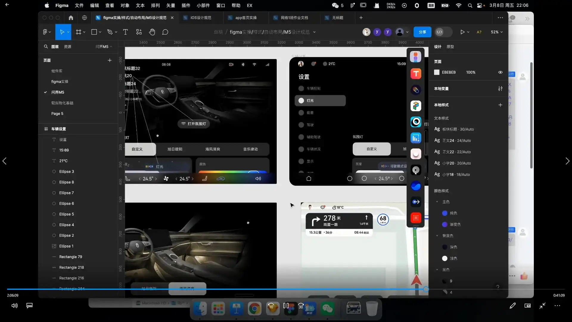Collapse the 主色 color style group
The image size is (572, 322).
(437, 202)
